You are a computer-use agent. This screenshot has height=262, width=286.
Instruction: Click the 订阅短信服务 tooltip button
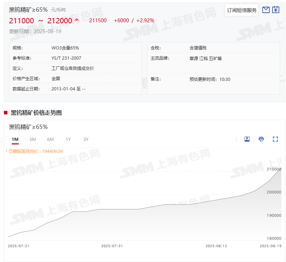tap(242, 10)
